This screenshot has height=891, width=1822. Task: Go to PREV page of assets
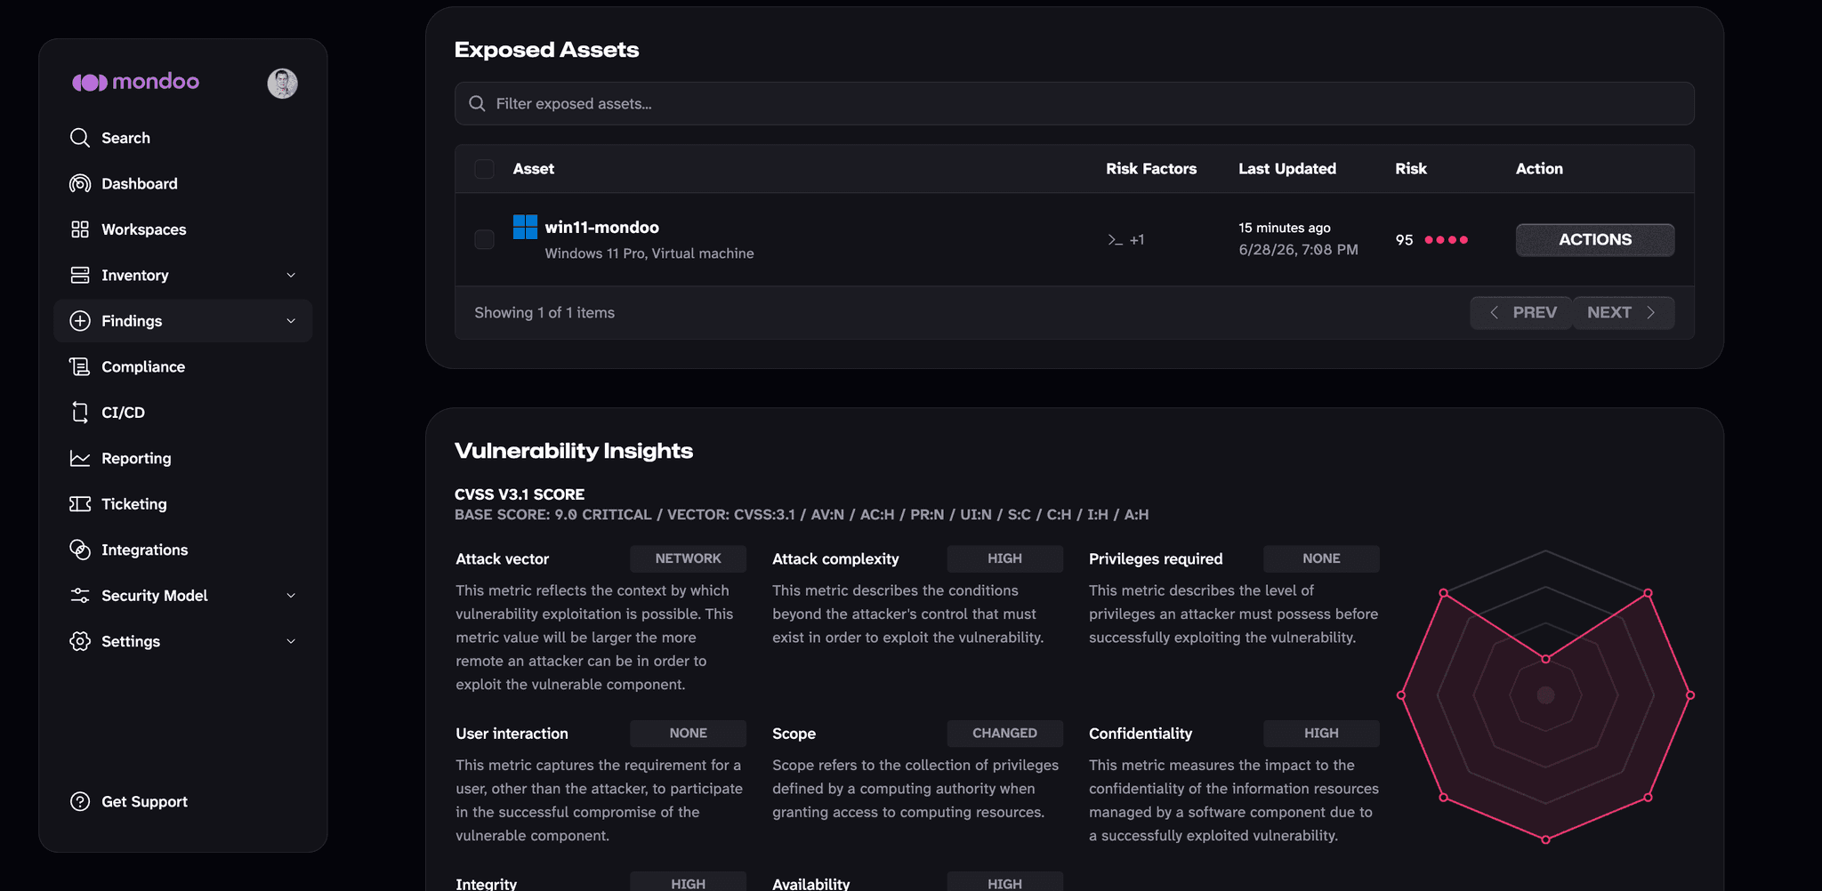point(1521,313)
